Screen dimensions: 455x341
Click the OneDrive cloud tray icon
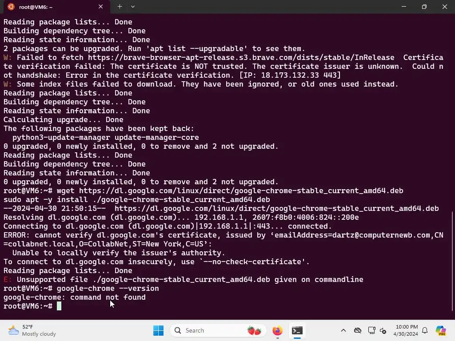[x=358, y=330]
